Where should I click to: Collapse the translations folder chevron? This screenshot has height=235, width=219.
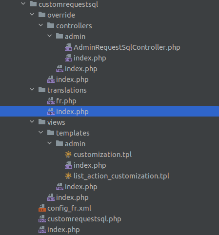click(32, 89)
